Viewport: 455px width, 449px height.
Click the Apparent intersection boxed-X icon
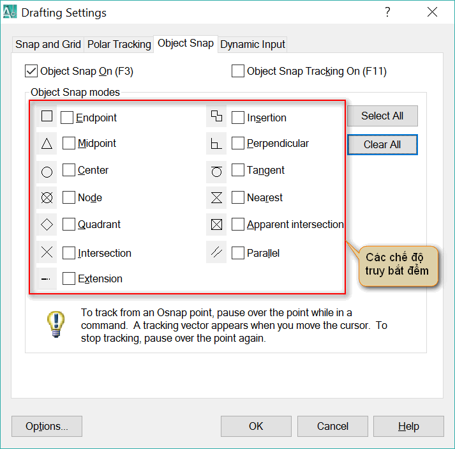tap(216, 225)
